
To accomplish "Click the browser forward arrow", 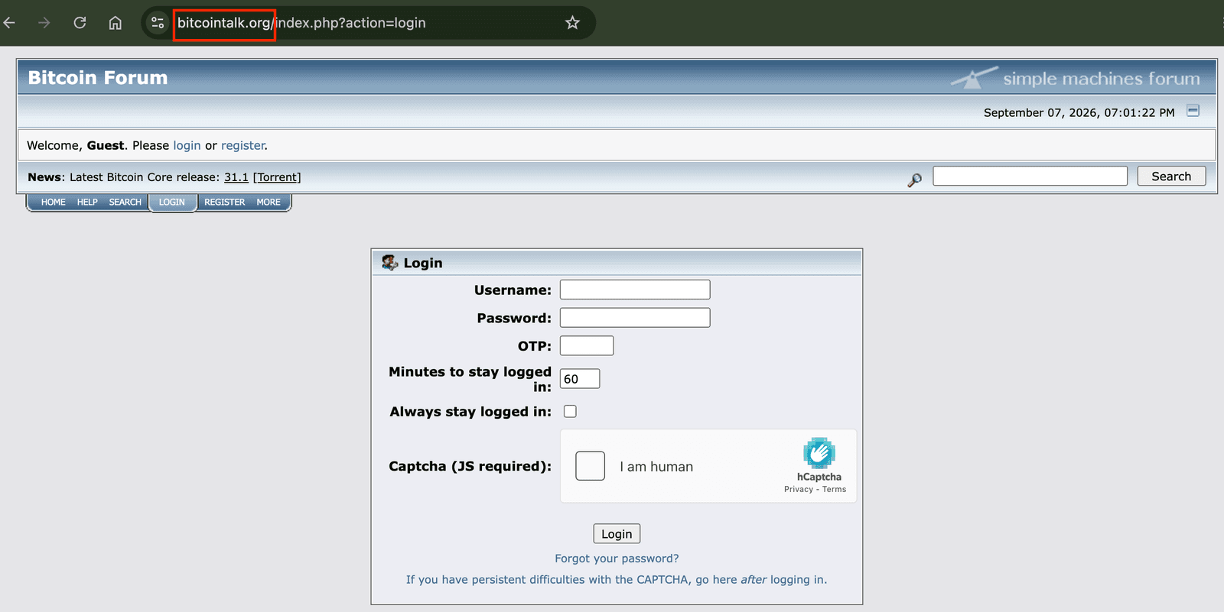I will 44,23.
